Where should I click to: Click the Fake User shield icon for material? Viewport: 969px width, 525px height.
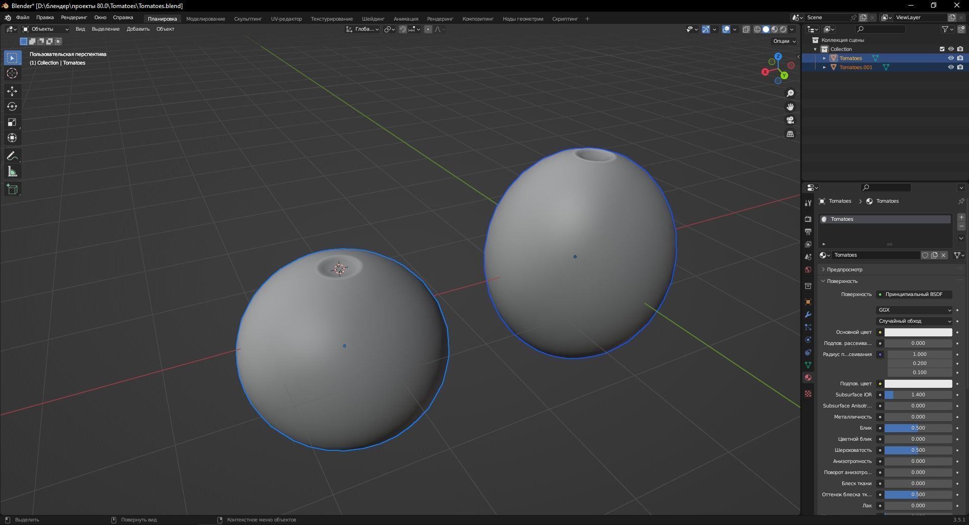tap(925, 255)
